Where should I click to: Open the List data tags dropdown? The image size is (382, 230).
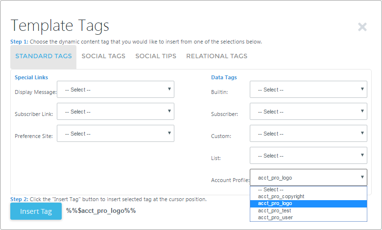tap(308, 156)
